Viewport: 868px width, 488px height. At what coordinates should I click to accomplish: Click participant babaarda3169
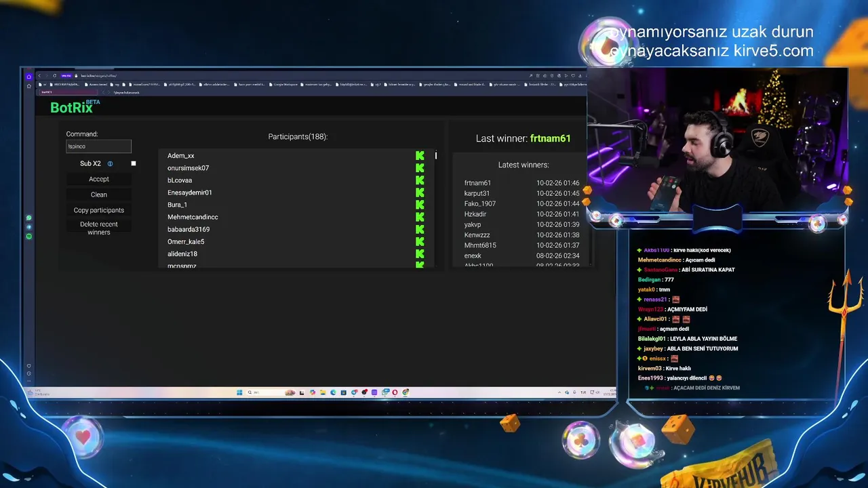[189, 229]
